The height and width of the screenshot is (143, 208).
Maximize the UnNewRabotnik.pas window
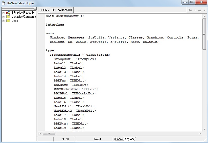tap(192, 2)
